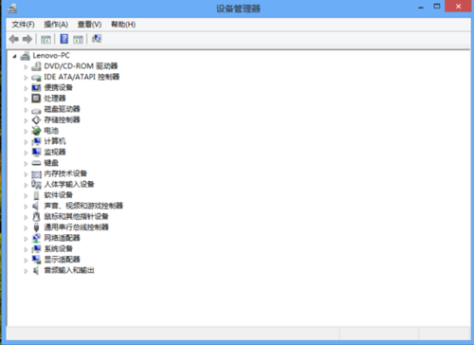Open the 操作(A) menu
The height and width of the screenshot is (345, 474).
click(56, 25)
